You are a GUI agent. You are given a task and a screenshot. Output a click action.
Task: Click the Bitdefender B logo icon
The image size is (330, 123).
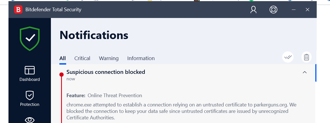click(18, 10)
